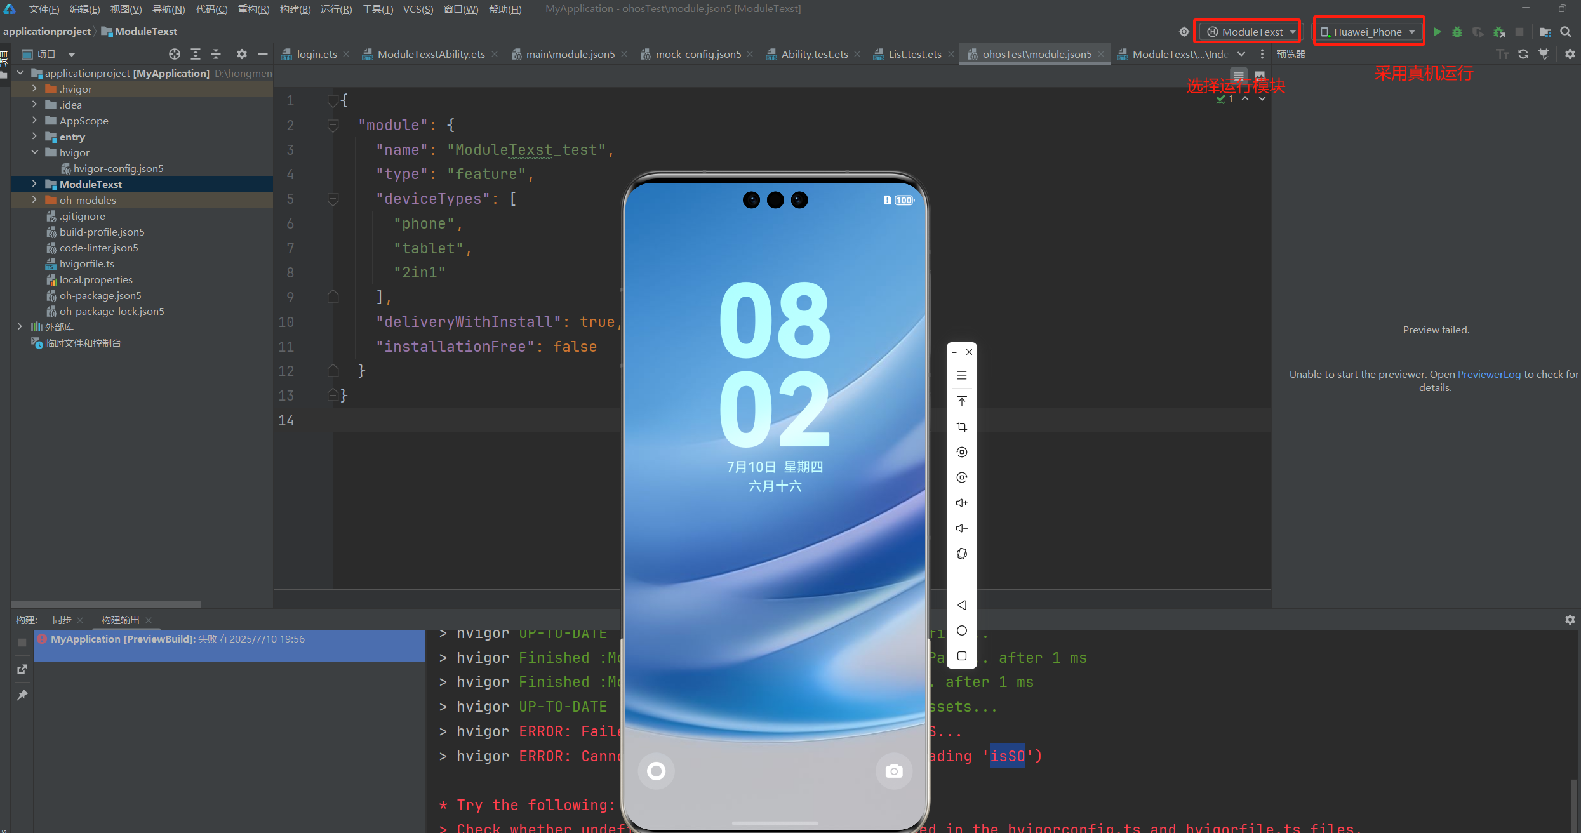Open previewer panel settings gear

click(x=1570, y=54)
